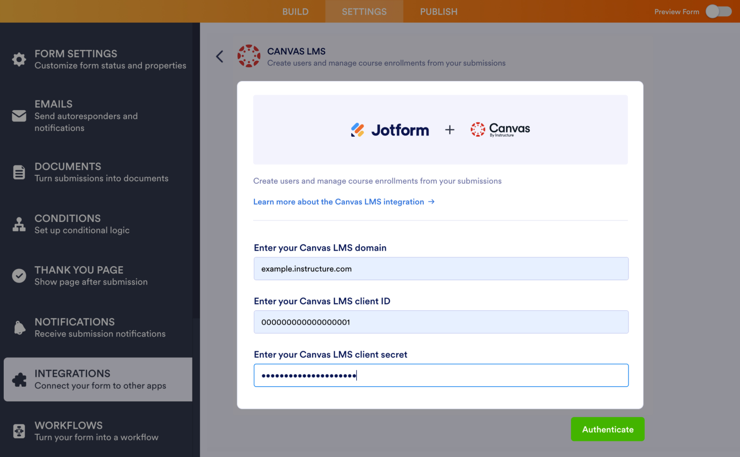
Task: Switch to the SETTINGS tab
Action: click(364, 11)
